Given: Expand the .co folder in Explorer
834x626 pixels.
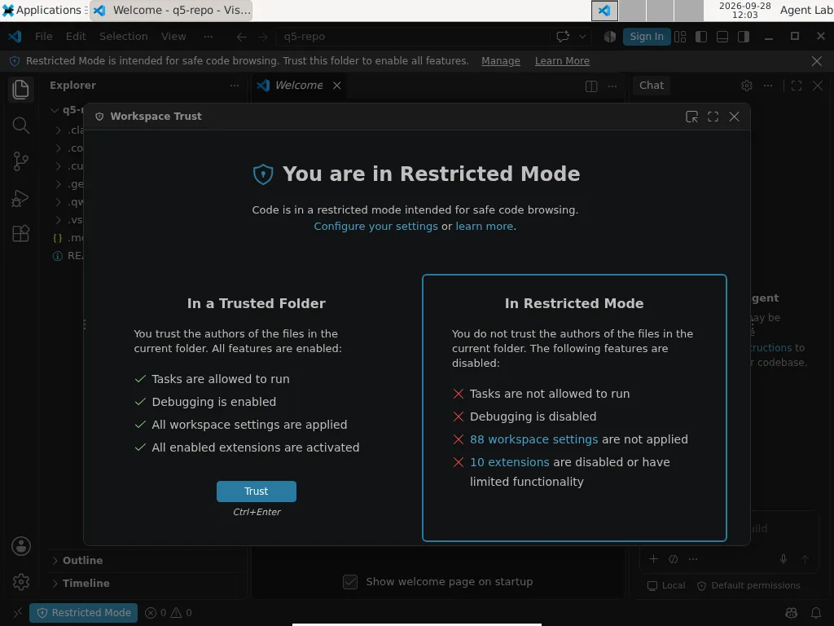Looking at the screenshot, I should click(x=59, y=148).
